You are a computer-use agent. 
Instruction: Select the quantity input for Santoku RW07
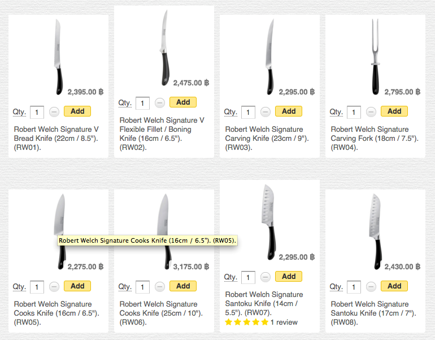click(248, 278)
